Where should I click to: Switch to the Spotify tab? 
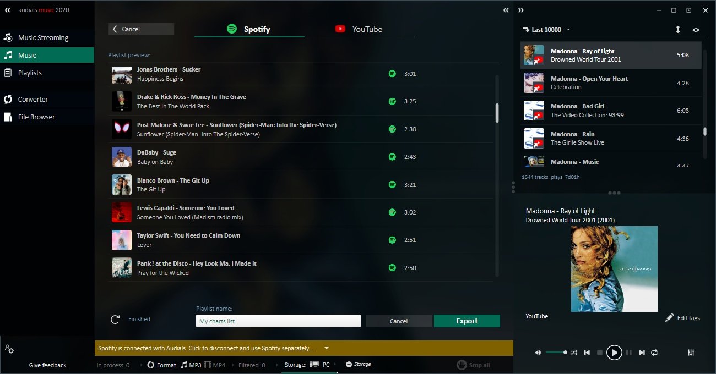point(249,29)
